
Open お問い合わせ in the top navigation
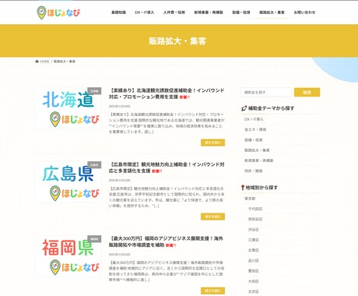click(x=304, y=12)
